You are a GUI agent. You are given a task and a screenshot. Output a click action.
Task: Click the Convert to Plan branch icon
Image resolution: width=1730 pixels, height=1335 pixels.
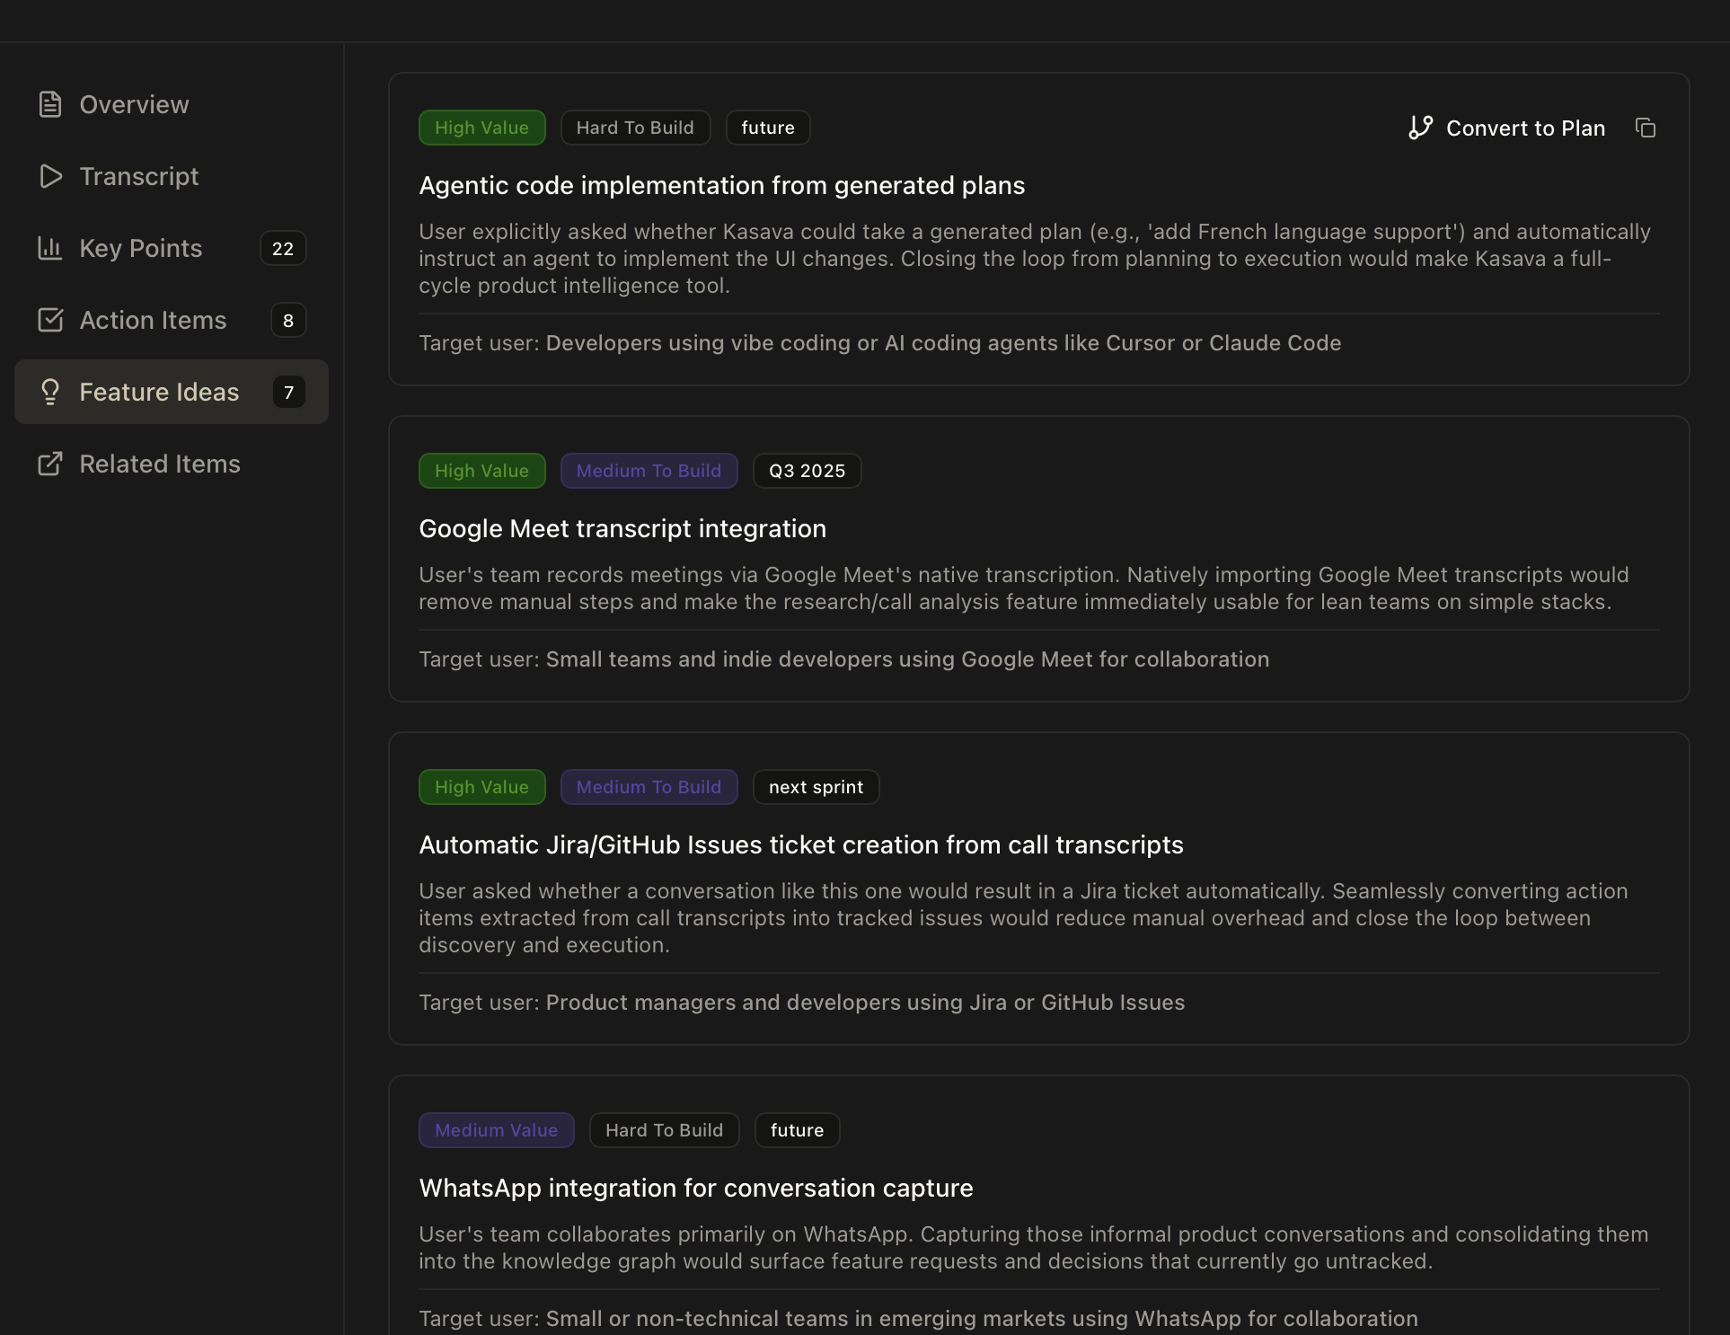tap(1420, 128)
